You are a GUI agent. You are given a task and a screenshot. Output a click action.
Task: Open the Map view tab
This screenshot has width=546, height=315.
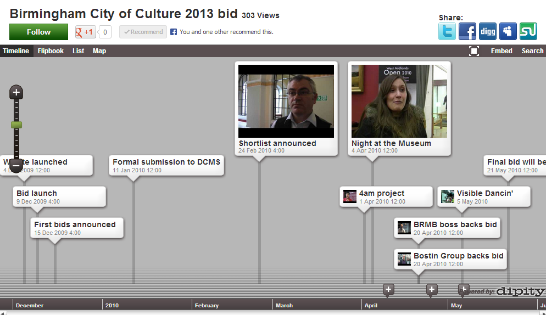coord(99,51)
